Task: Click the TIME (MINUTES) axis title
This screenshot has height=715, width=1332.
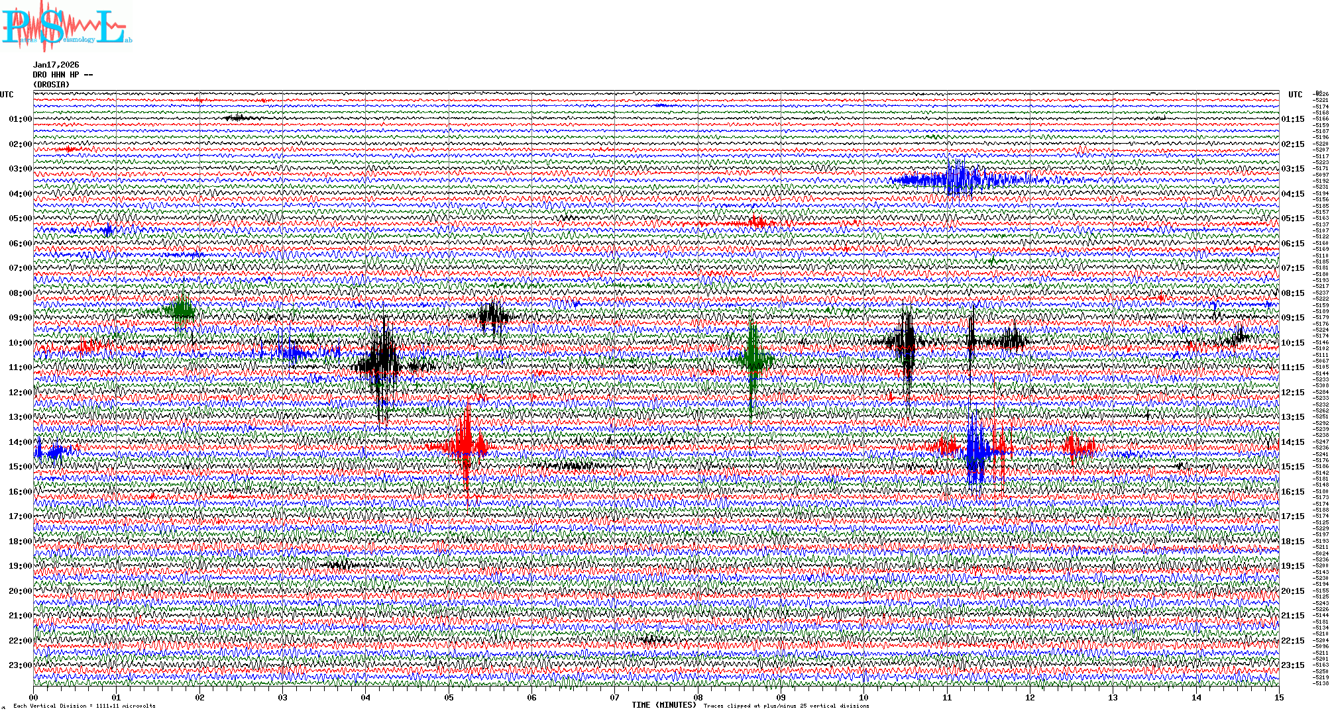Action: [664, 705]
